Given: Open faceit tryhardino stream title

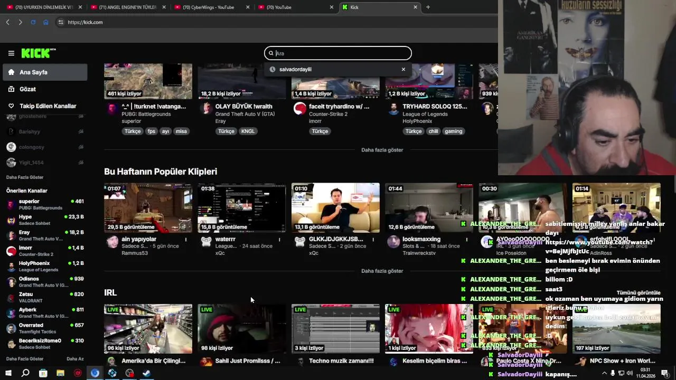Looking at the screenshot, I should click(339, 107).
